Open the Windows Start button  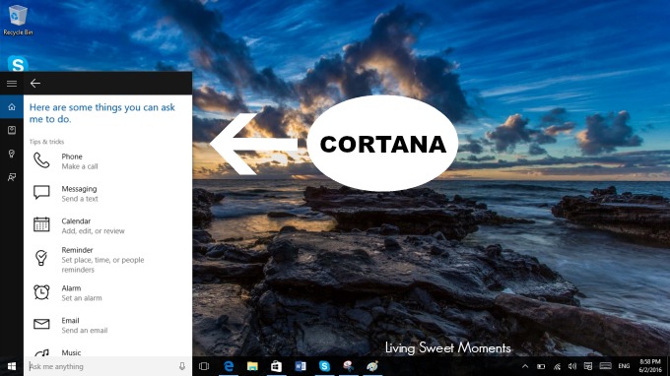[12, 366]
